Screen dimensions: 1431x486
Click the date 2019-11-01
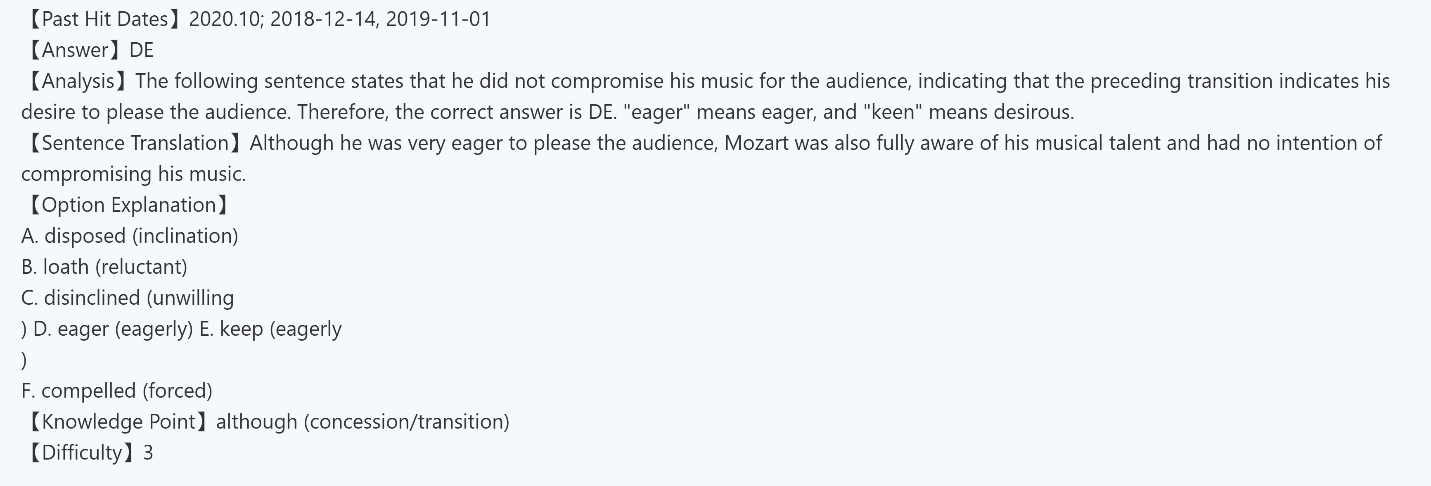coord(438,19)
